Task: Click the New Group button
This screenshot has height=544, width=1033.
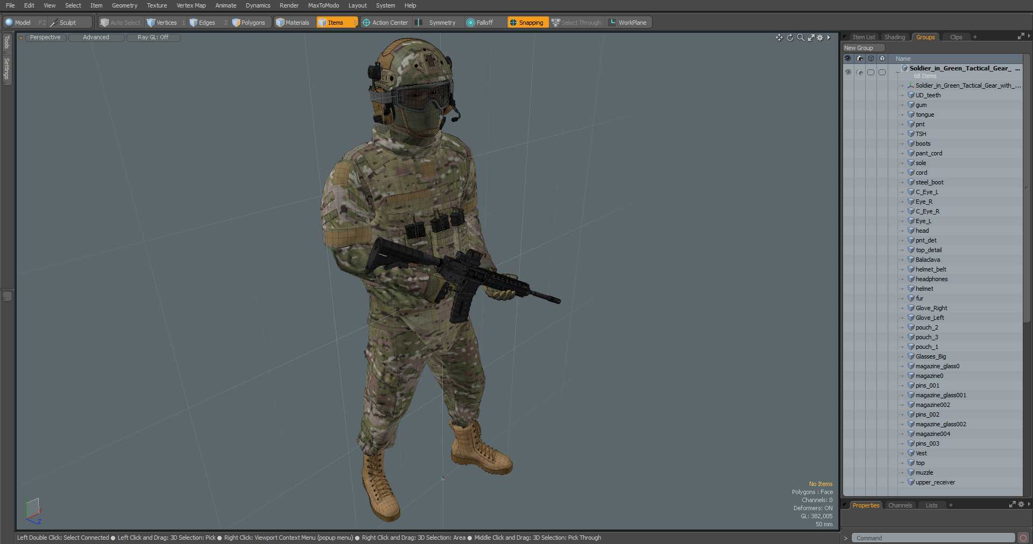Action: 863,48
